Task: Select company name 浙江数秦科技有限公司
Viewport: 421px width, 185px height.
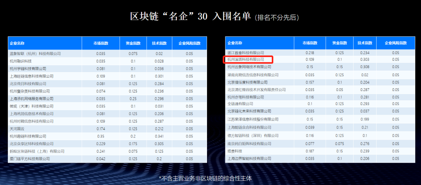Action: [246, 53]
